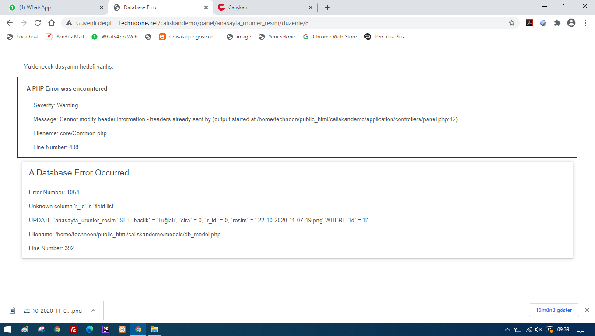The height and width of the screenshot is (336, 595).
Task: Open FileZilla from the taskbar
Action: 73,329
